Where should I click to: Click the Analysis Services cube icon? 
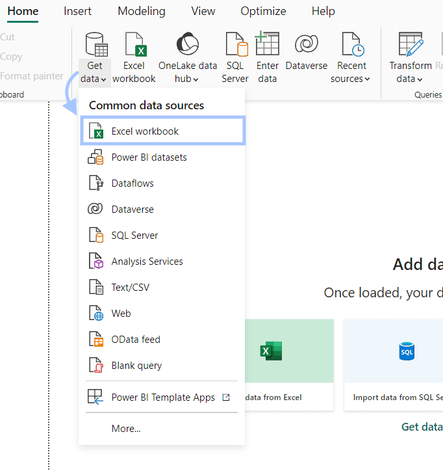click(96, 261)
